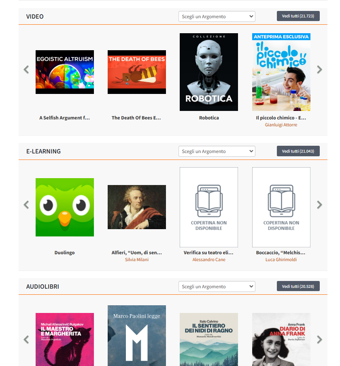Open the Robotica cover thumbnail
340x366 pixels.
click(208, 72)
